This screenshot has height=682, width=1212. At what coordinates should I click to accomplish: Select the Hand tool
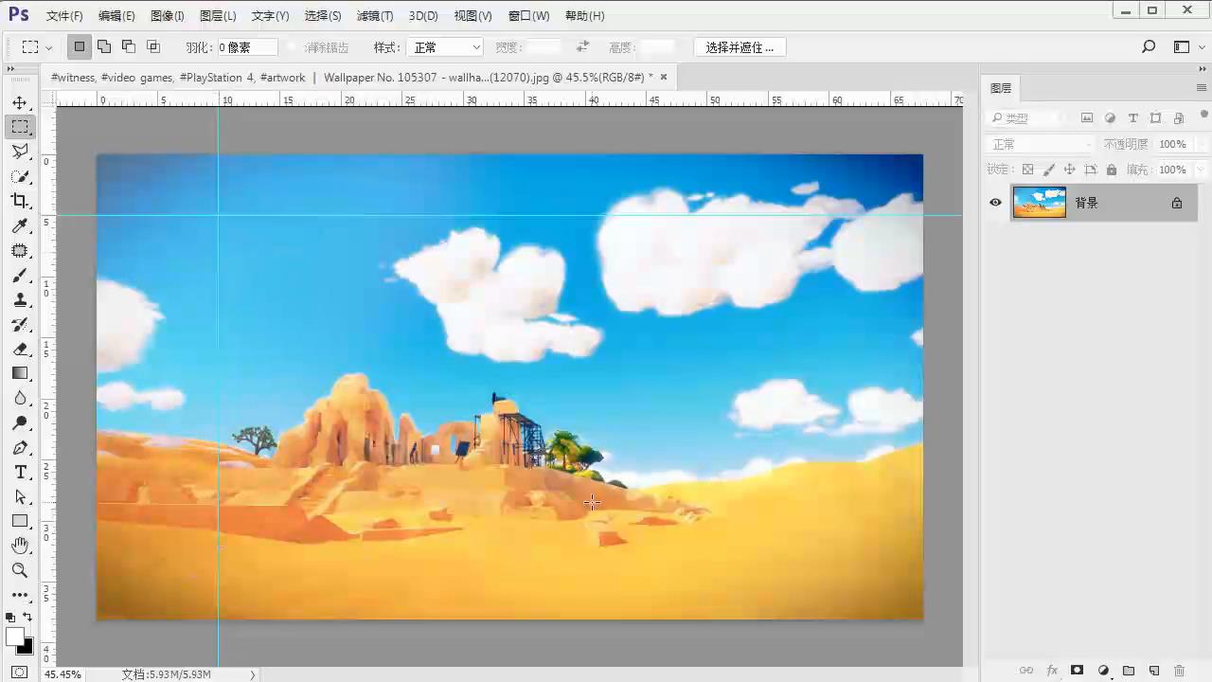(x=20, y=546)
